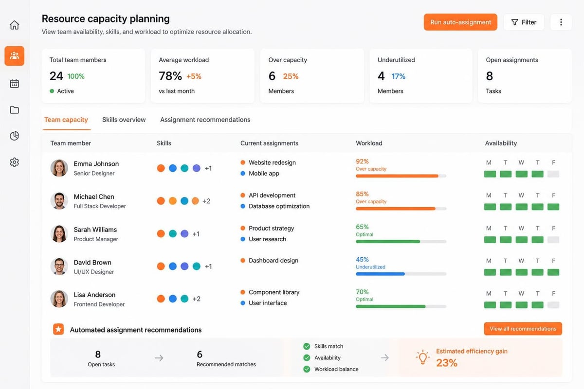Viewport: 584px width, 389px height.
Task: Click Sarah Williams' 65% workload bar
Action: [x=401, y=241]
